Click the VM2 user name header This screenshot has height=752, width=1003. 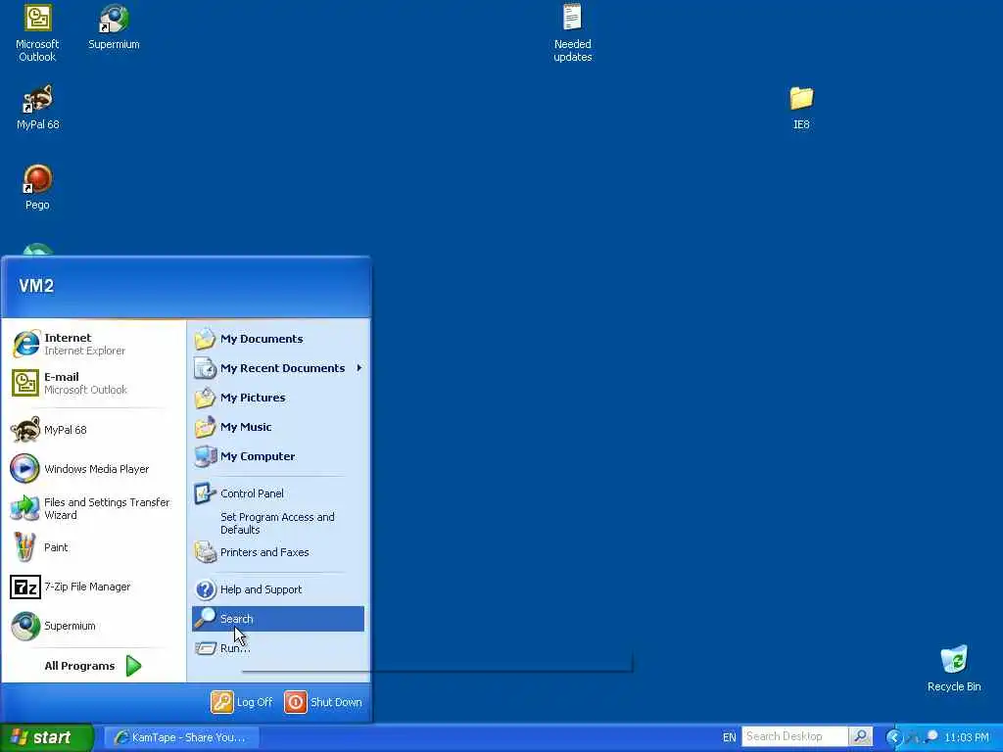tap(36, 286)
